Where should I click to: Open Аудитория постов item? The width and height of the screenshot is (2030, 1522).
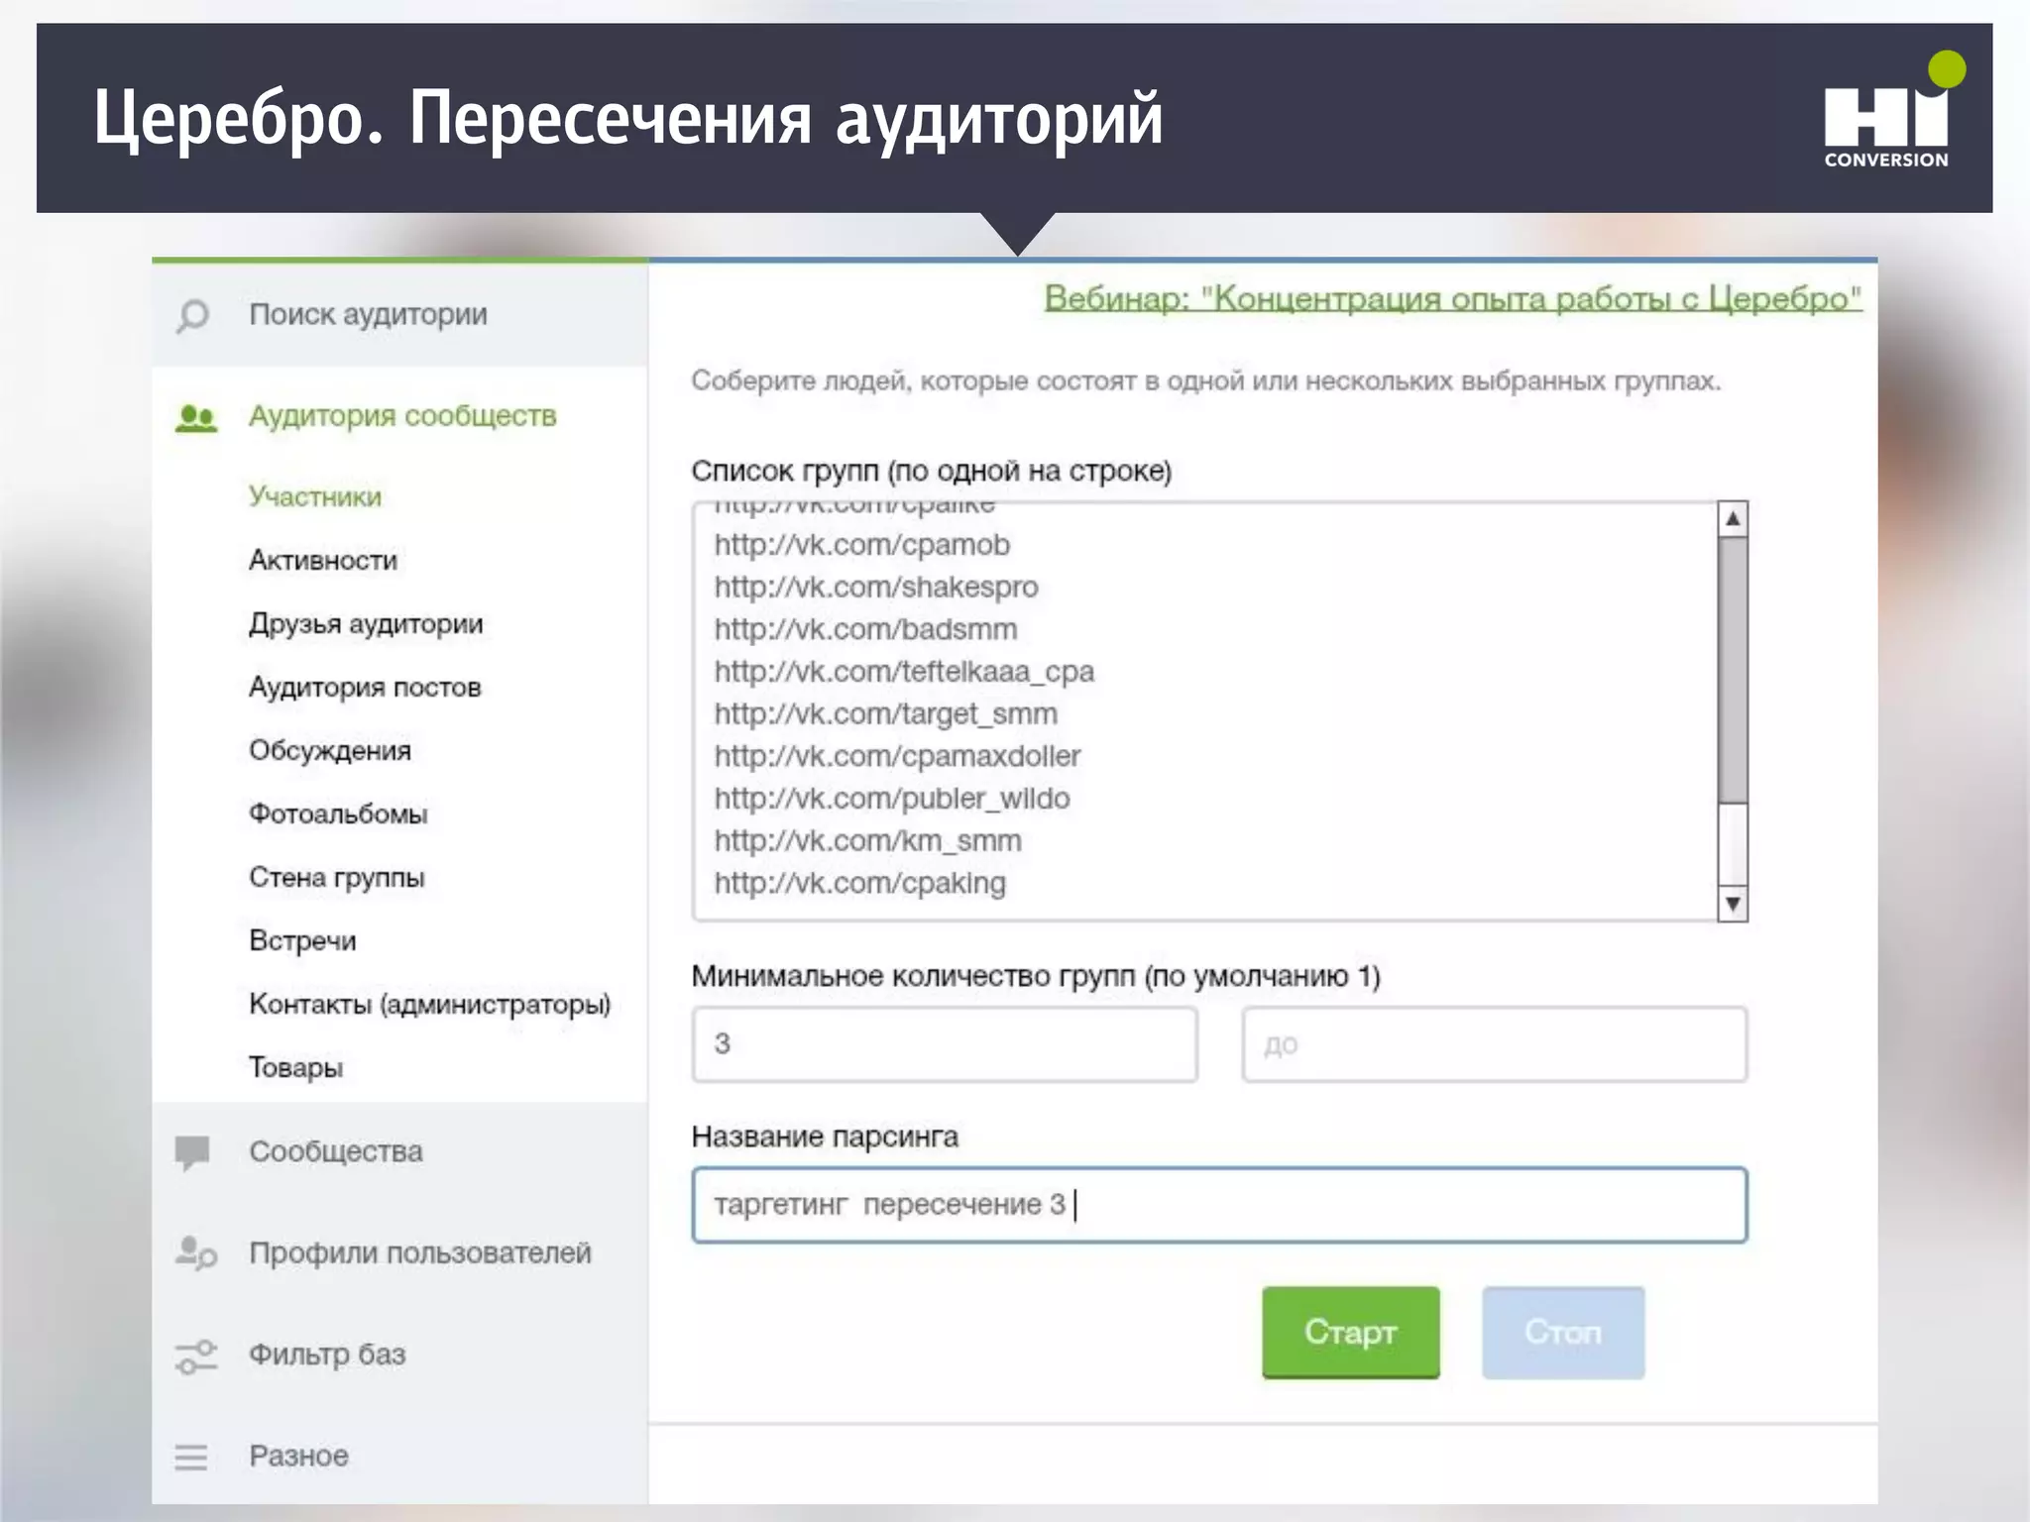coord(365,687)
